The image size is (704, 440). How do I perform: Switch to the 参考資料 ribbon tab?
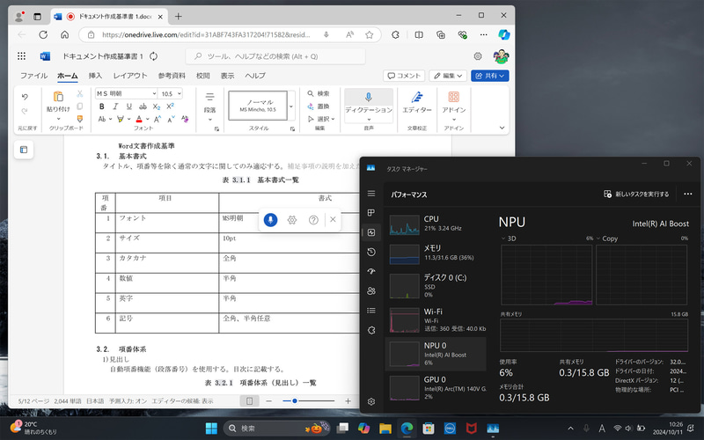172,76
